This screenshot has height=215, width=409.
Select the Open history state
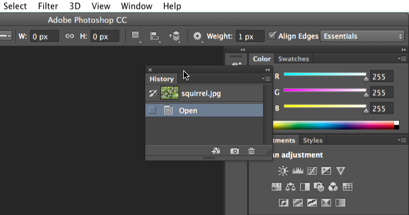click(x=204, y=110)
